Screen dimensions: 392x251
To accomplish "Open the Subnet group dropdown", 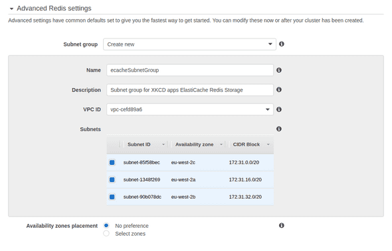I will (x=189, y=44).
